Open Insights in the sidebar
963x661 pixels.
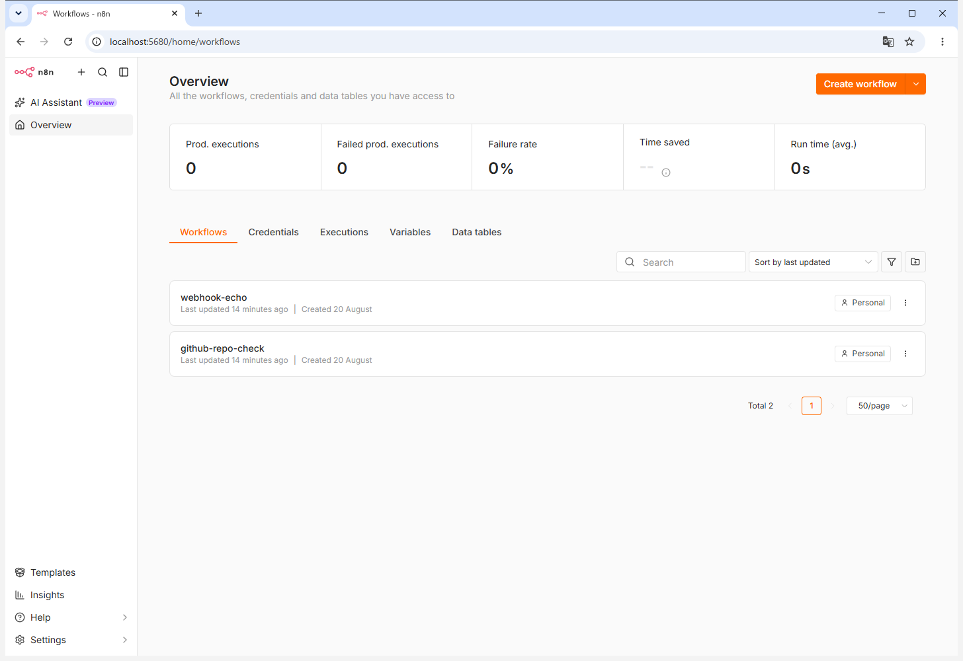(71, 595)
